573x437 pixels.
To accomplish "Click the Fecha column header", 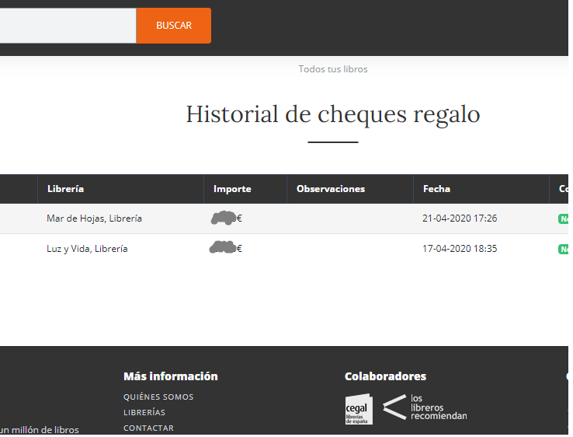I will pyautogui.click(x=481, y=189).
